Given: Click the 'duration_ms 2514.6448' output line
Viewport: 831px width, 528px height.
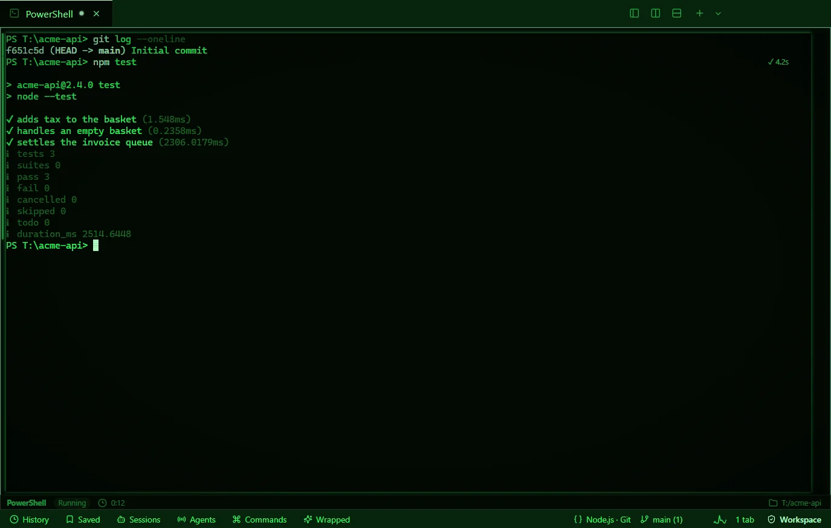Looking at the screenshot, I should (x=69, y=234).
